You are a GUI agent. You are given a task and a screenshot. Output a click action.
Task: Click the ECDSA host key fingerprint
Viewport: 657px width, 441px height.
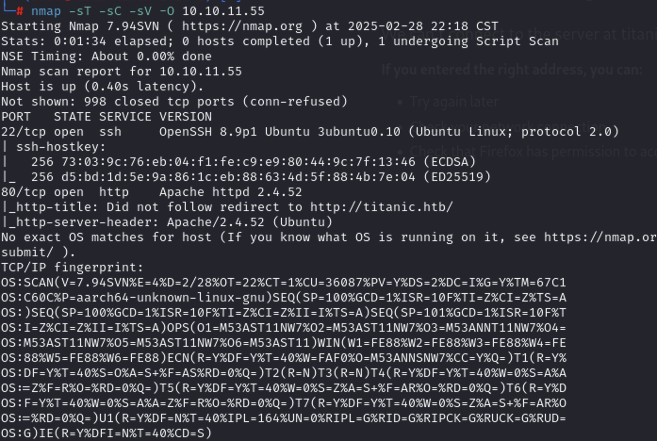[254, 162]
